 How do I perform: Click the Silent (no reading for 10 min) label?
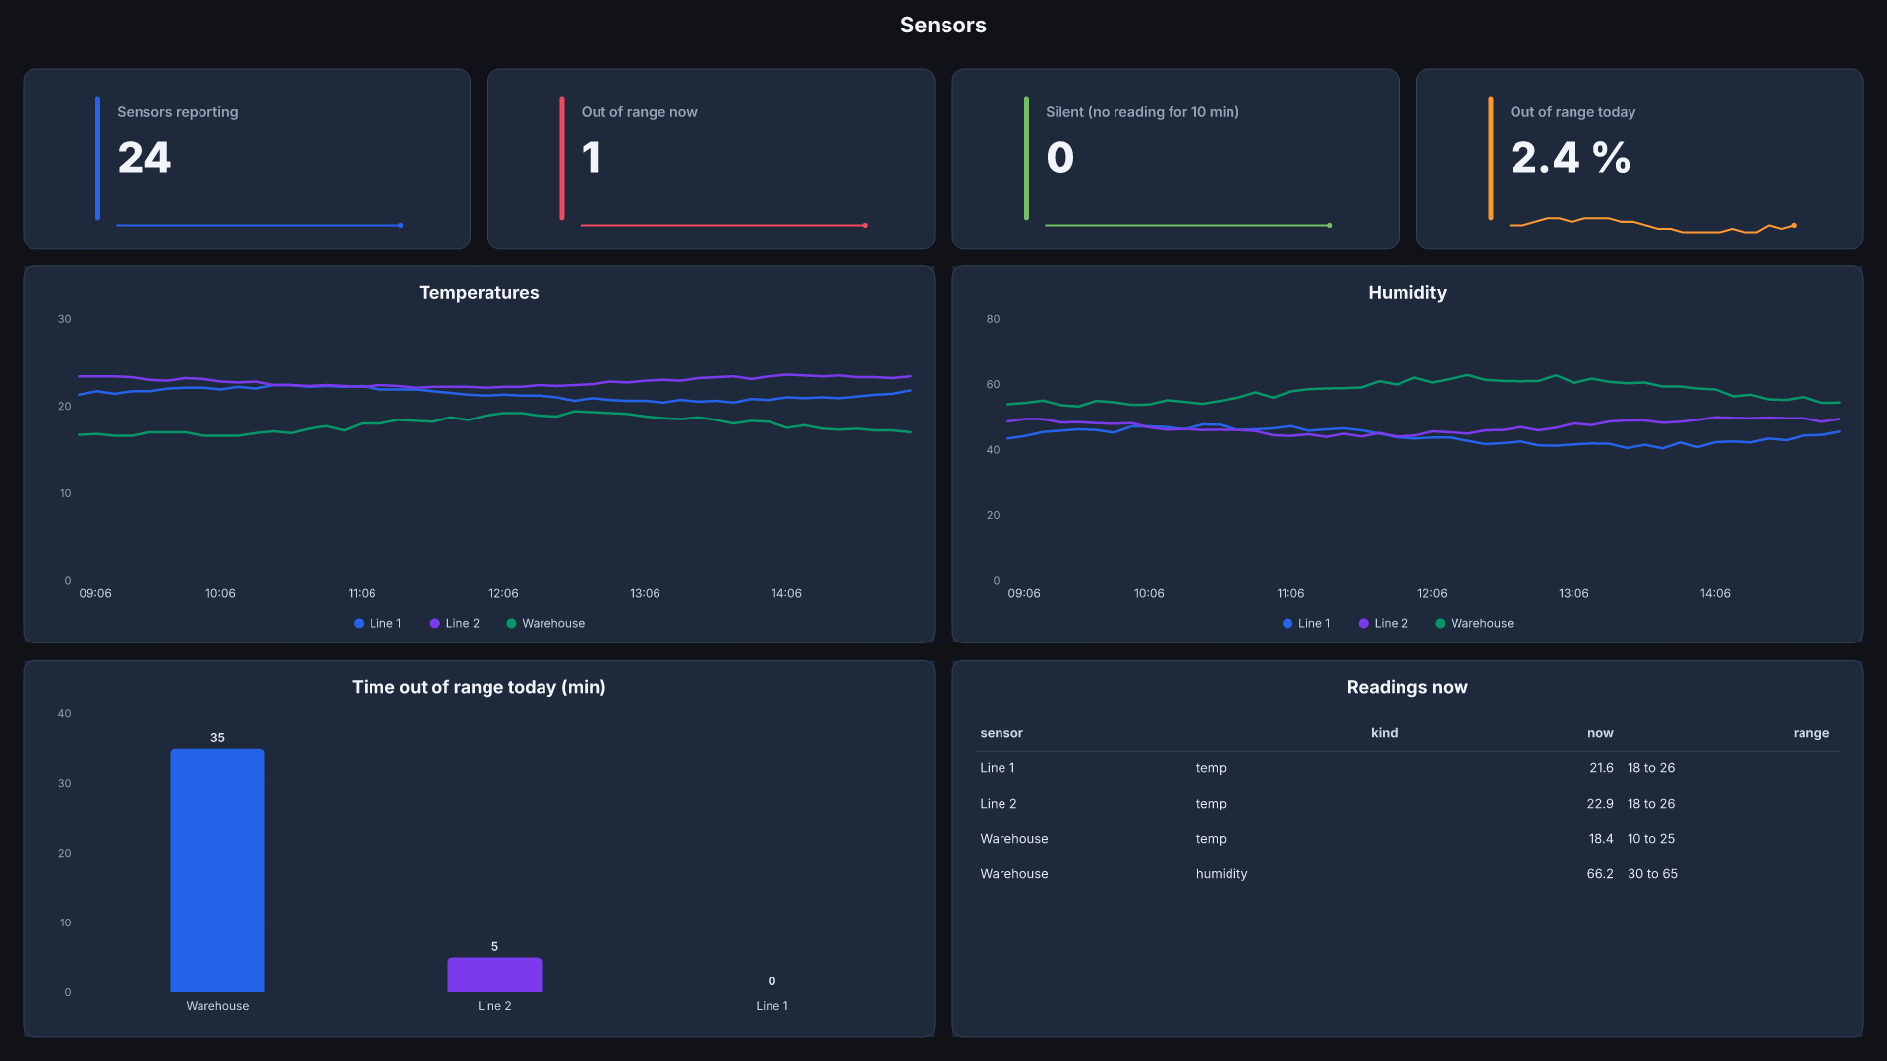1142,112
